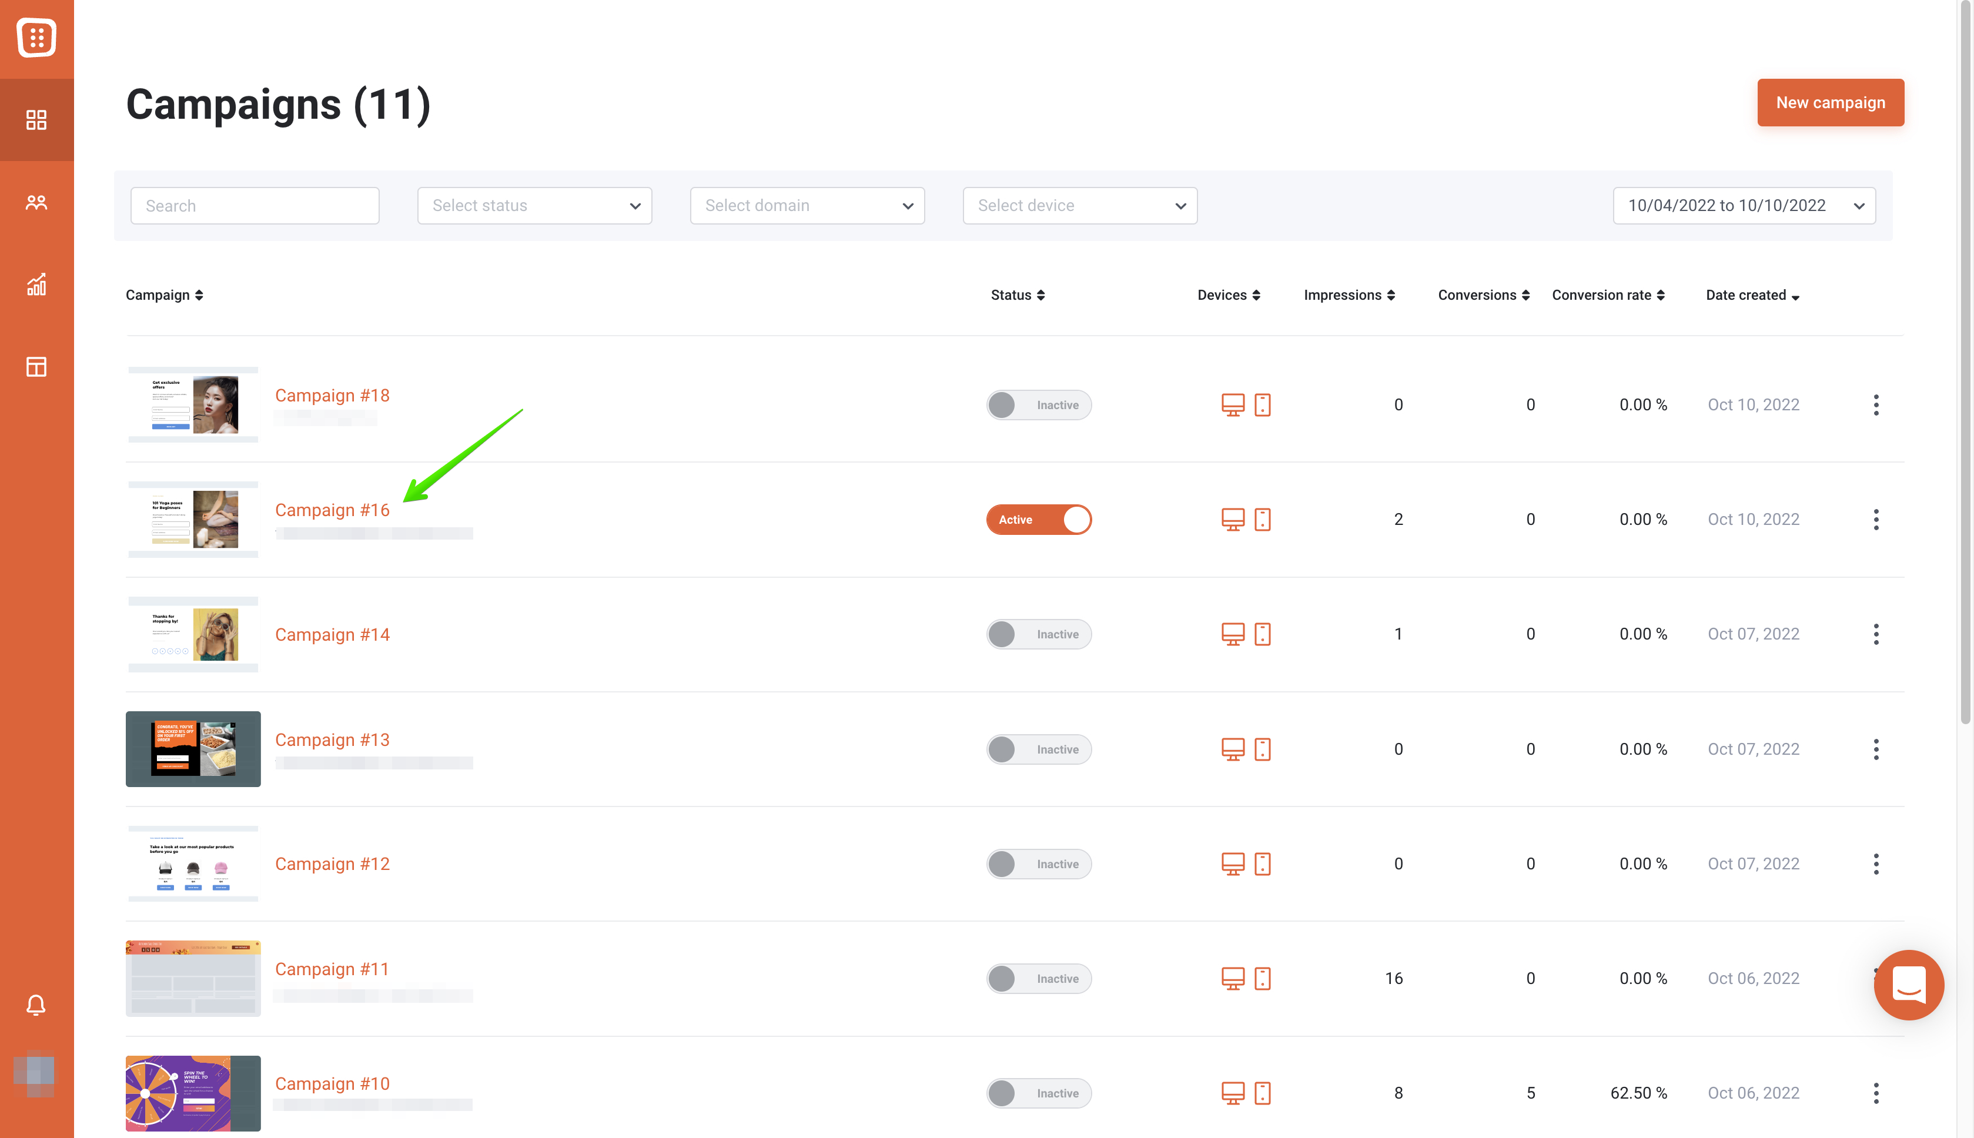This screenshot has width=1974, height=1138.
Task: Open Campaign #13 link
Action: 332,740
